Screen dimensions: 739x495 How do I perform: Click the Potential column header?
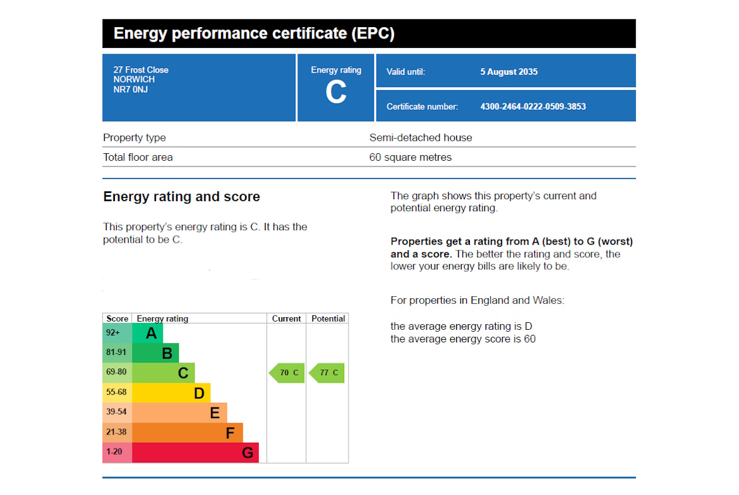tap(328, 318)
